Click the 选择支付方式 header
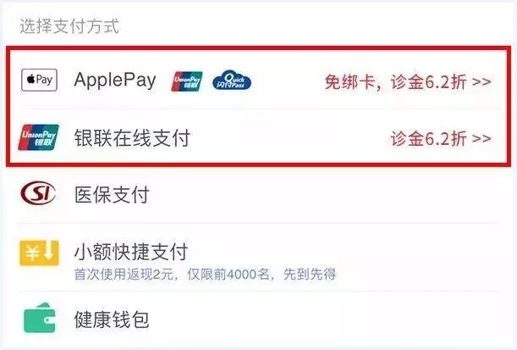The height and width of the screenshot is (350, 517). (x=69, y=26)
